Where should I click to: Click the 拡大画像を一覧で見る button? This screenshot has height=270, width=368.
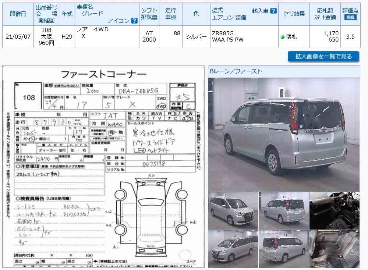click(323, 57)
